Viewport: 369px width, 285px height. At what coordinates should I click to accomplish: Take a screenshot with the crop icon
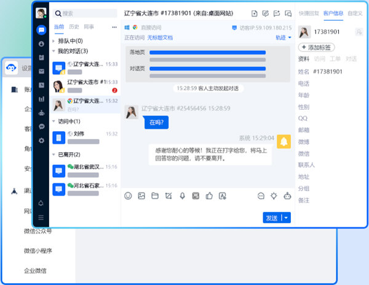[x=169, y=196]
